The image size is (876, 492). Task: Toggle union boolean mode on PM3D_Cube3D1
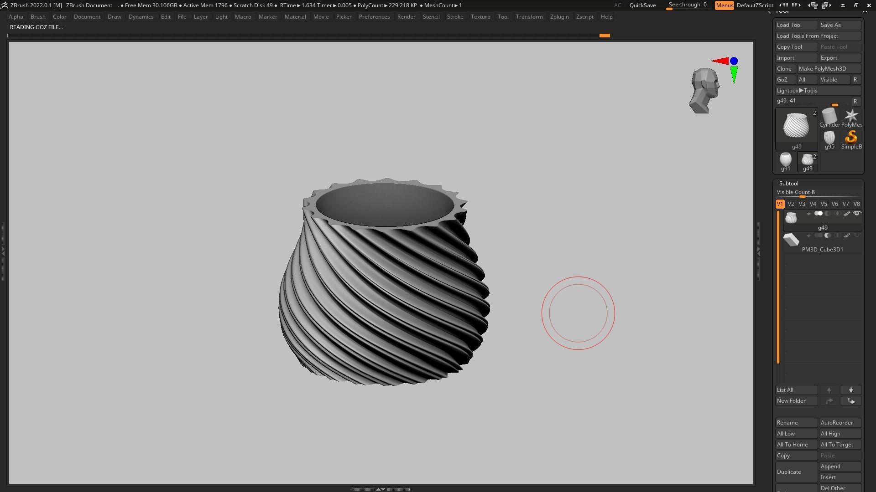819,235
